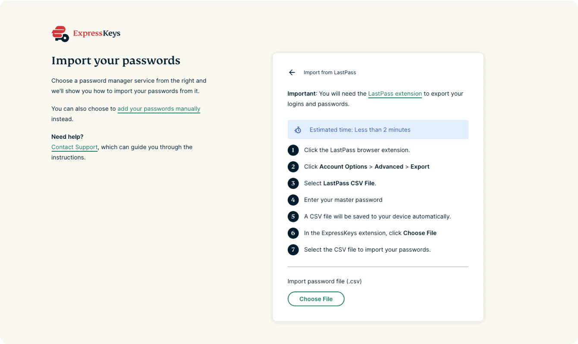Click the Estimated time info banner
The image size is (578, 344).
coord(378,130)
